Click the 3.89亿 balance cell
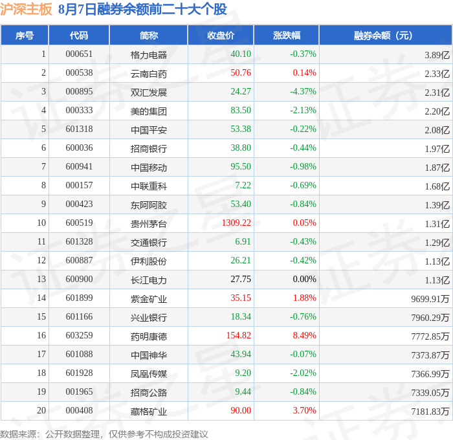Image resolution: width=453 pixels, height=440 pixels. coord(437,55)
